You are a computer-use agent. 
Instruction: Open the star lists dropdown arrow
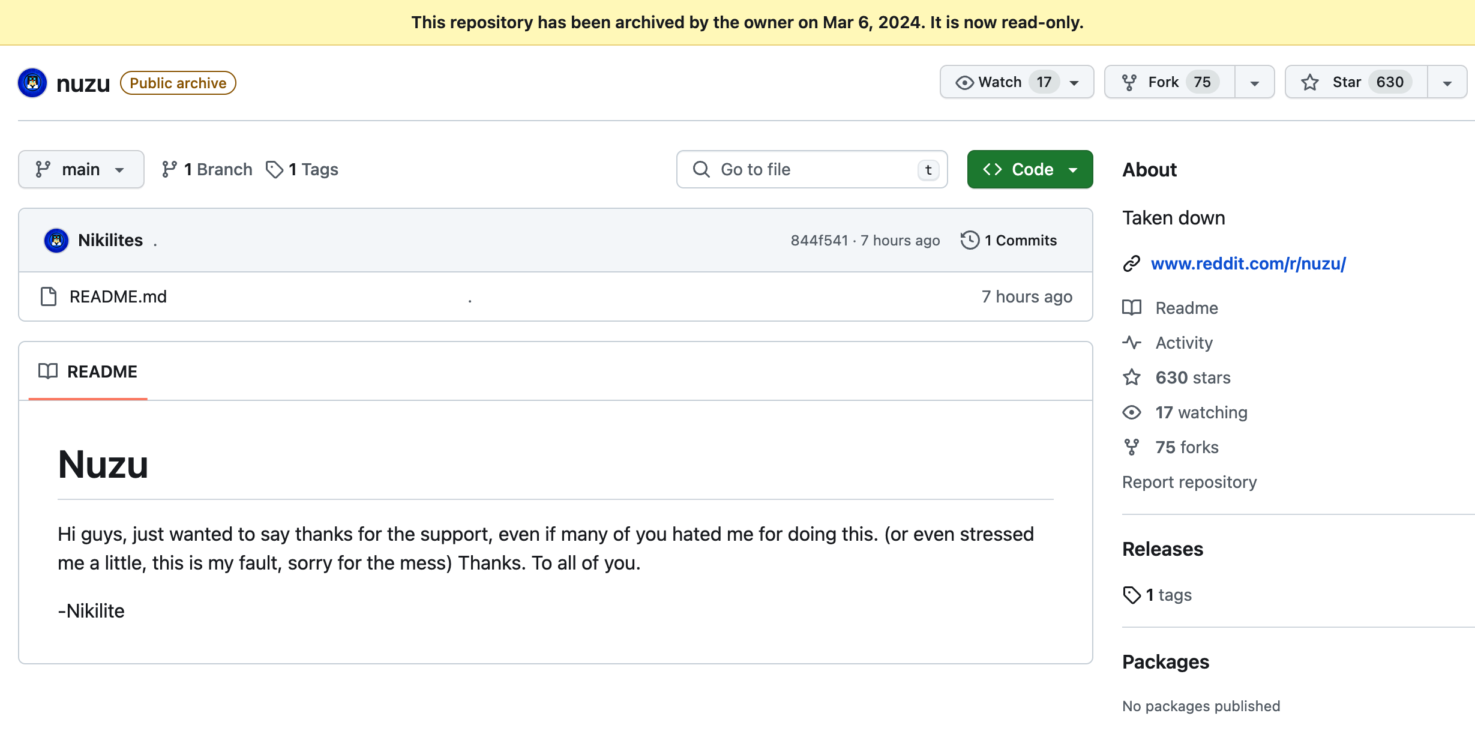click(1447, 83)
